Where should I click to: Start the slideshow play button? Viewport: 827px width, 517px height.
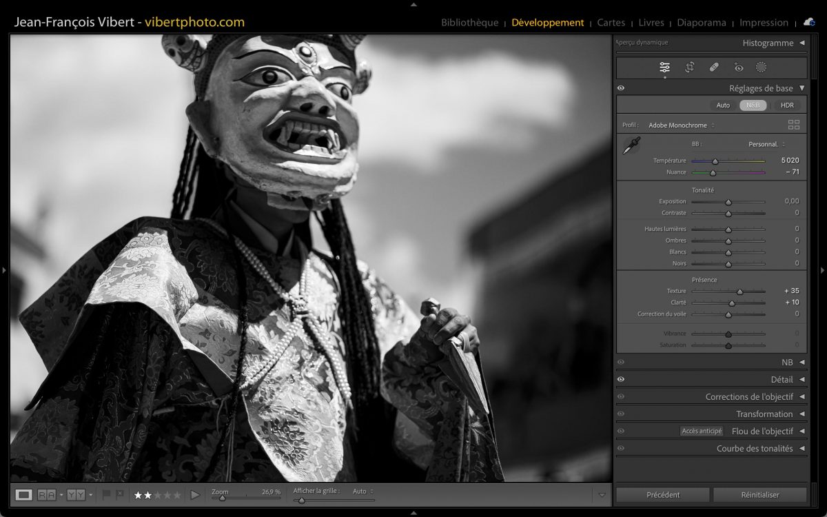pyautogui.click(x=195, y=494)
